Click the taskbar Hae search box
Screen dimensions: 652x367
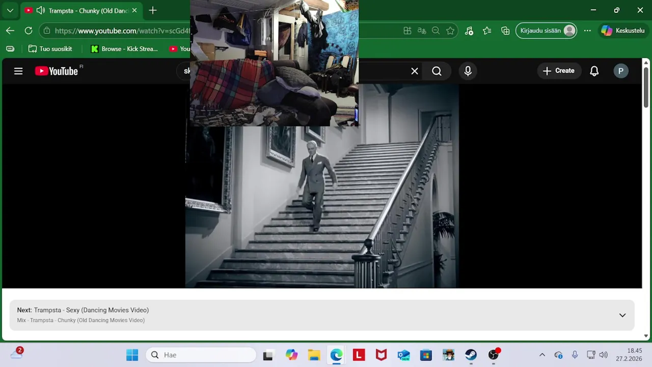[x=201, y=355]
